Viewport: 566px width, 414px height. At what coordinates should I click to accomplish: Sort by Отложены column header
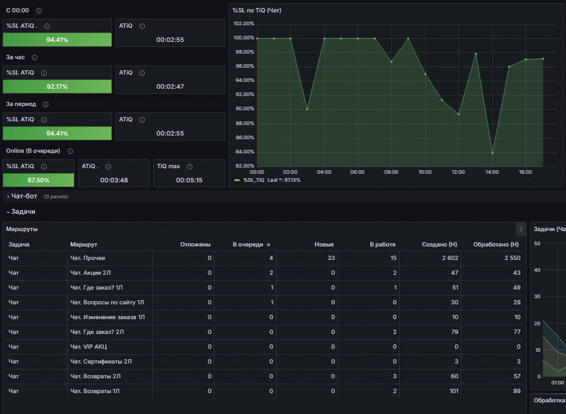(x=195, y=245)
